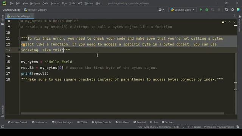Open the Navigate menu
The height and width of the screenshot is (136, 242).
point(35,3)
